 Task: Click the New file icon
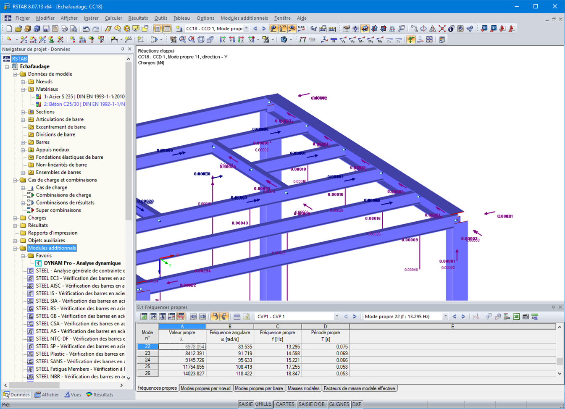coord(9,29)
